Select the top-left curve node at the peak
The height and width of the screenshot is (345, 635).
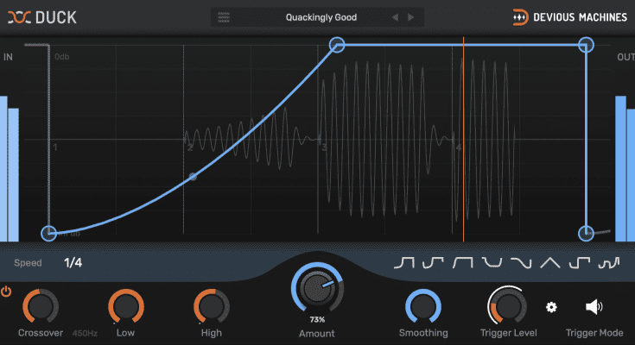[x=337, y=45]
